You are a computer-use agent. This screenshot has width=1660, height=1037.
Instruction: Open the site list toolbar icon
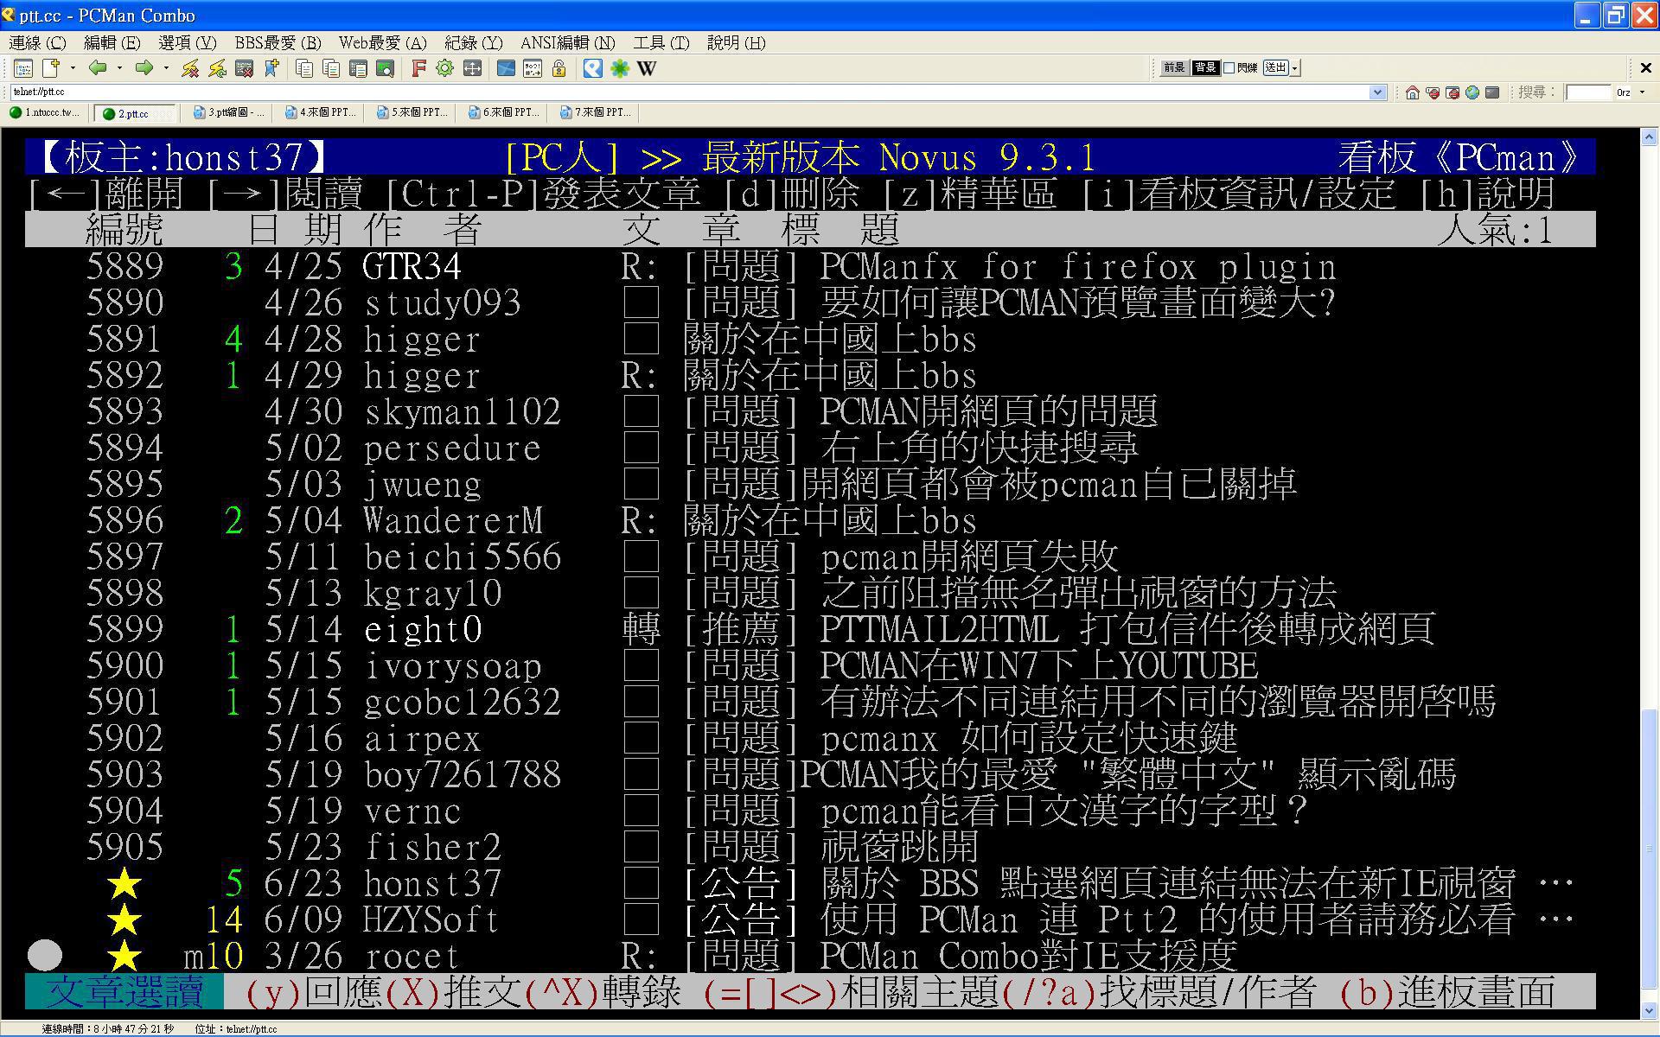[23, 68]
